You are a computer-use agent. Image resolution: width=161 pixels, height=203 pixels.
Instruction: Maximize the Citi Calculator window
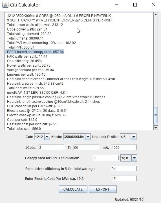135,5
